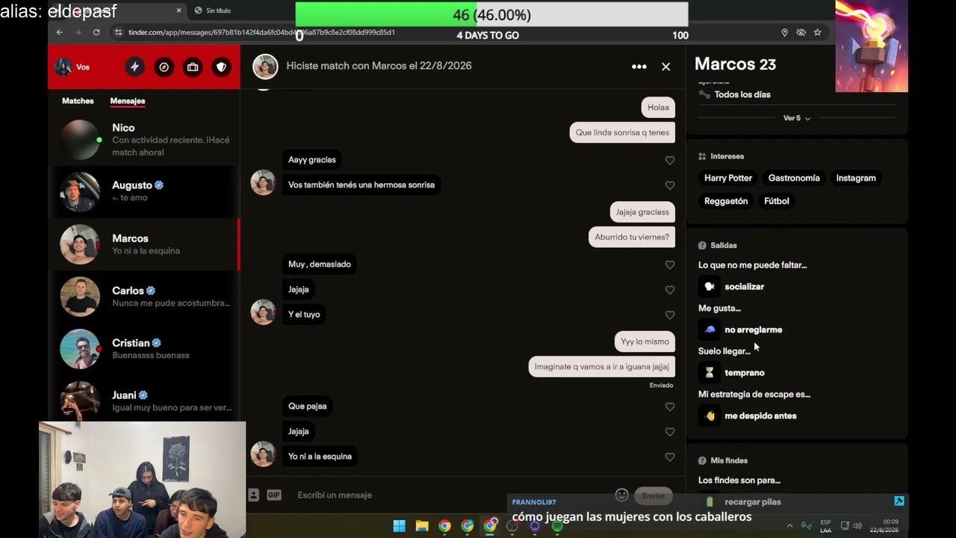Open the emoji picker

(621, 495)
